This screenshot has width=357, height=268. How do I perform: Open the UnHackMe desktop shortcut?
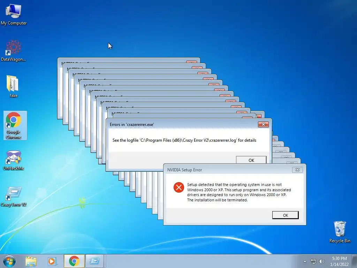coord(14,161)
